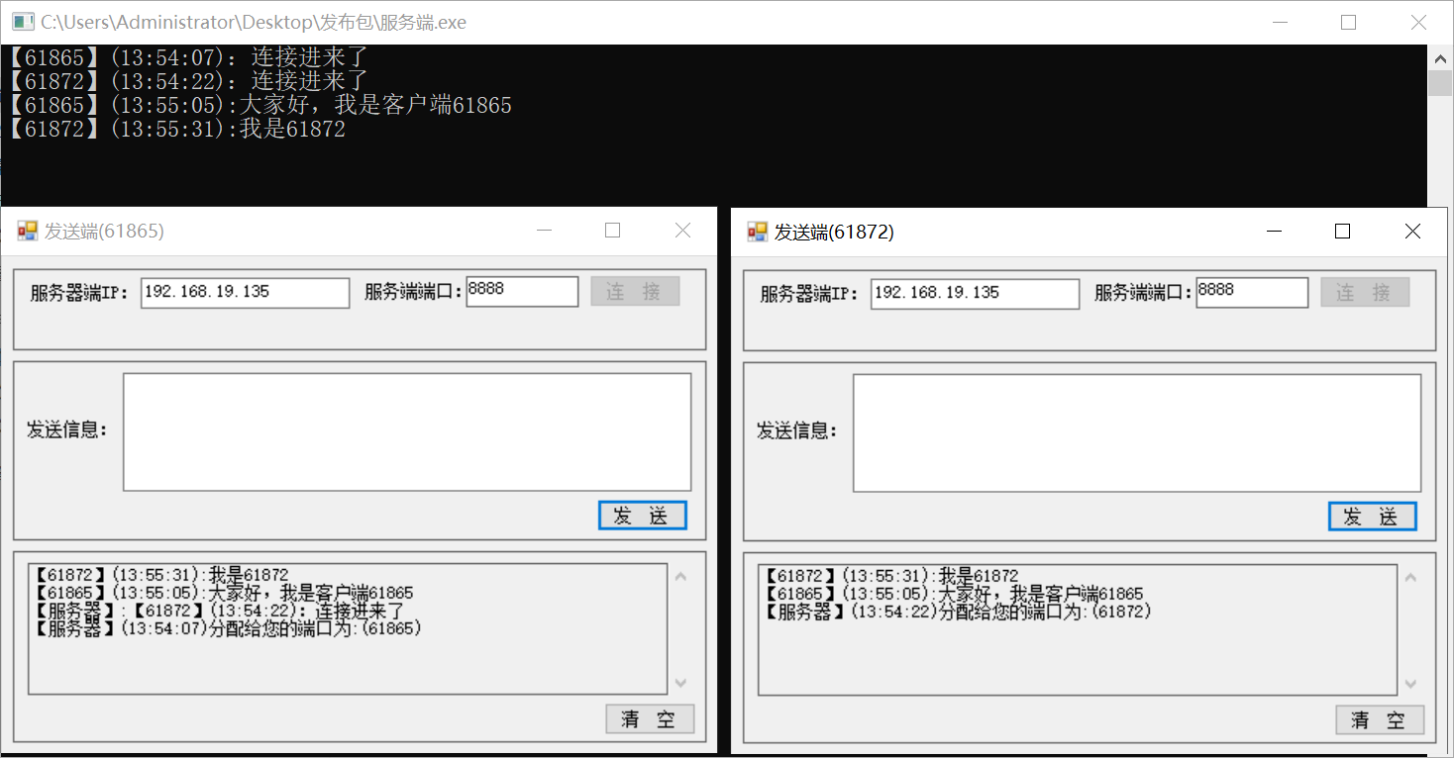Click the app icon of the 发送端(61865) window
1454x758 pixels.
pyautogui.click(x=28, y=232)
